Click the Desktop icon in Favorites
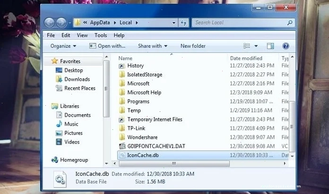 (x=59, y=70)
